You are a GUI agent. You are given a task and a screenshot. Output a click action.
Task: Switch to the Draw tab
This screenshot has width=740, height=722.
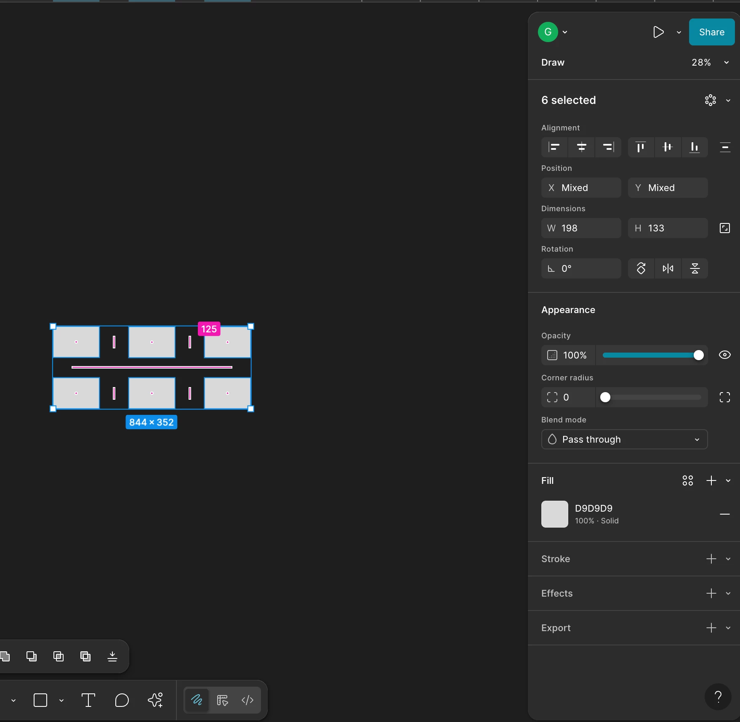pyautogui.click(x=553, y=62)
